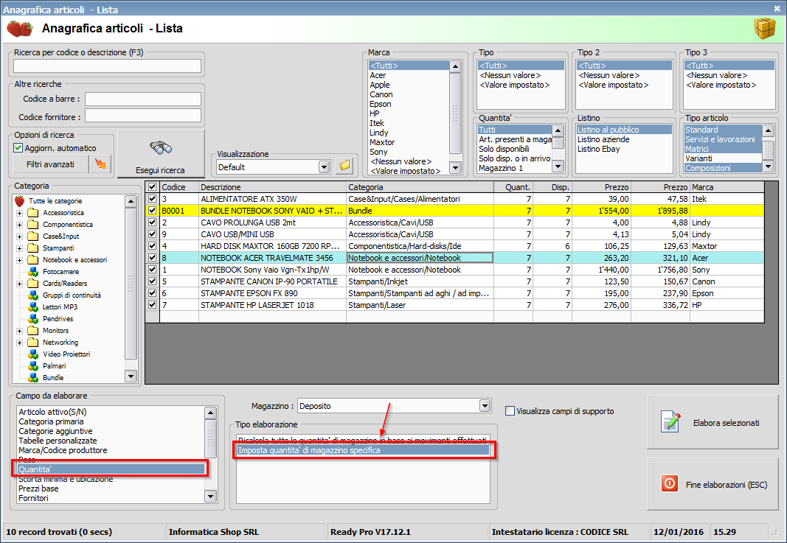Sort grid by Marca column header

tap(727, 187)
